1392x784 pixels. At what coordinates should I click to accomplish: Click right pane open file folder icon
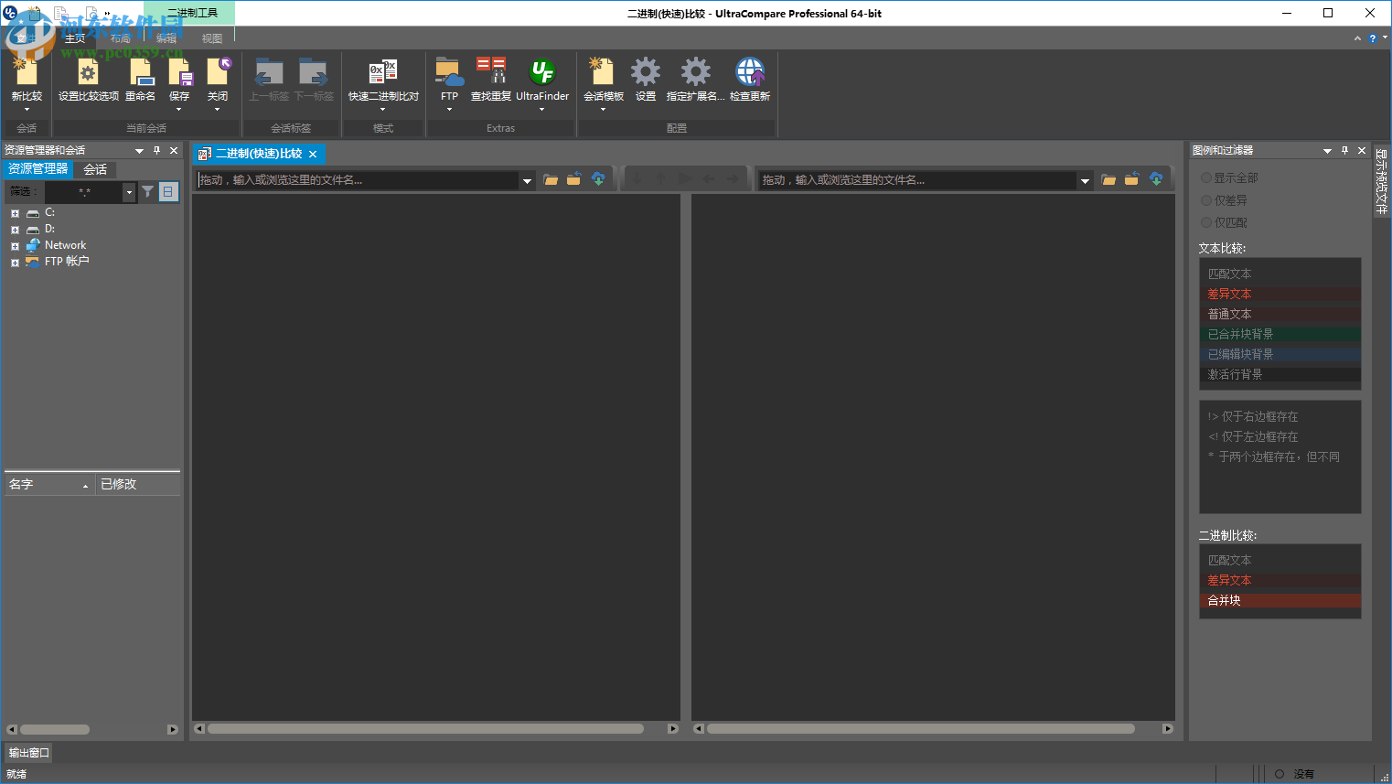point(1108,179)
